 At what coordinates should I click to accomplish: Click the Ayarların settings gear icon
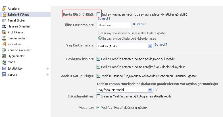pos(4,8)
